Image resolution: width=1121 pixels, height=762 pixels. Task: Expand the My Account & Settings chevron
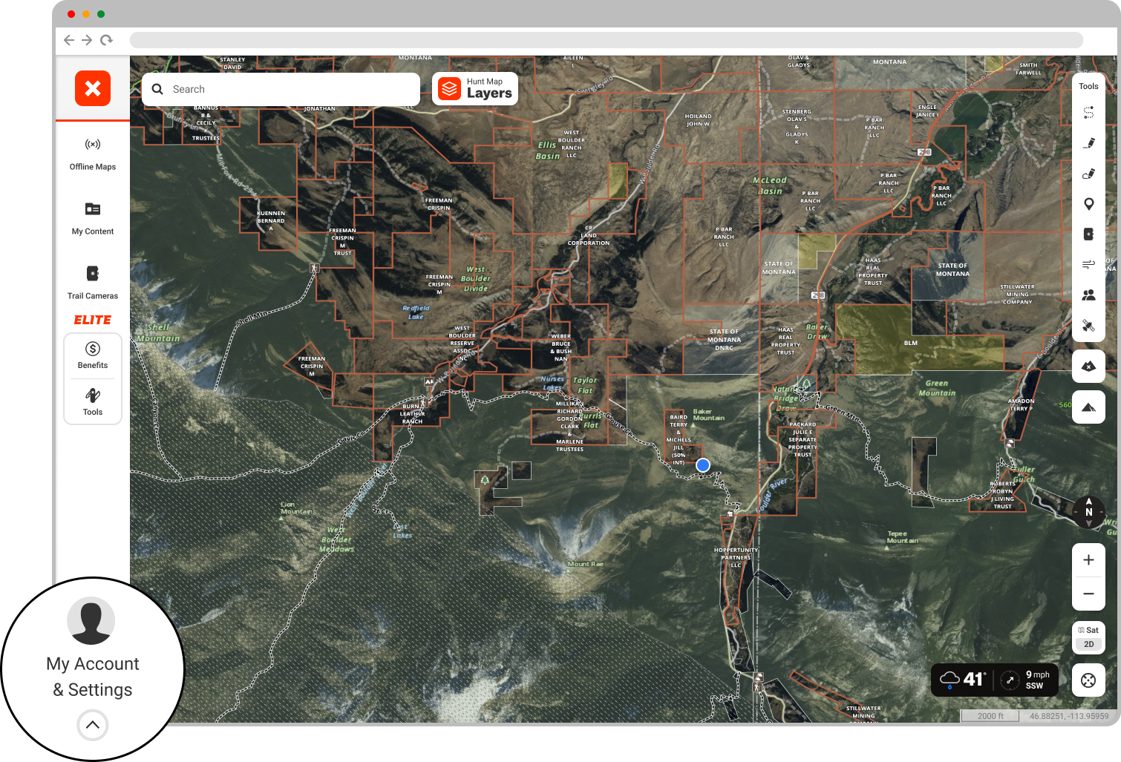(x=93, y=725)
